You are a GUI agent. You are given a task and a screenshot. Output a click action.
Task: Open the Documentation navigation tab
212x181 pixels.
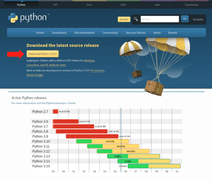(x=84, y=33)
